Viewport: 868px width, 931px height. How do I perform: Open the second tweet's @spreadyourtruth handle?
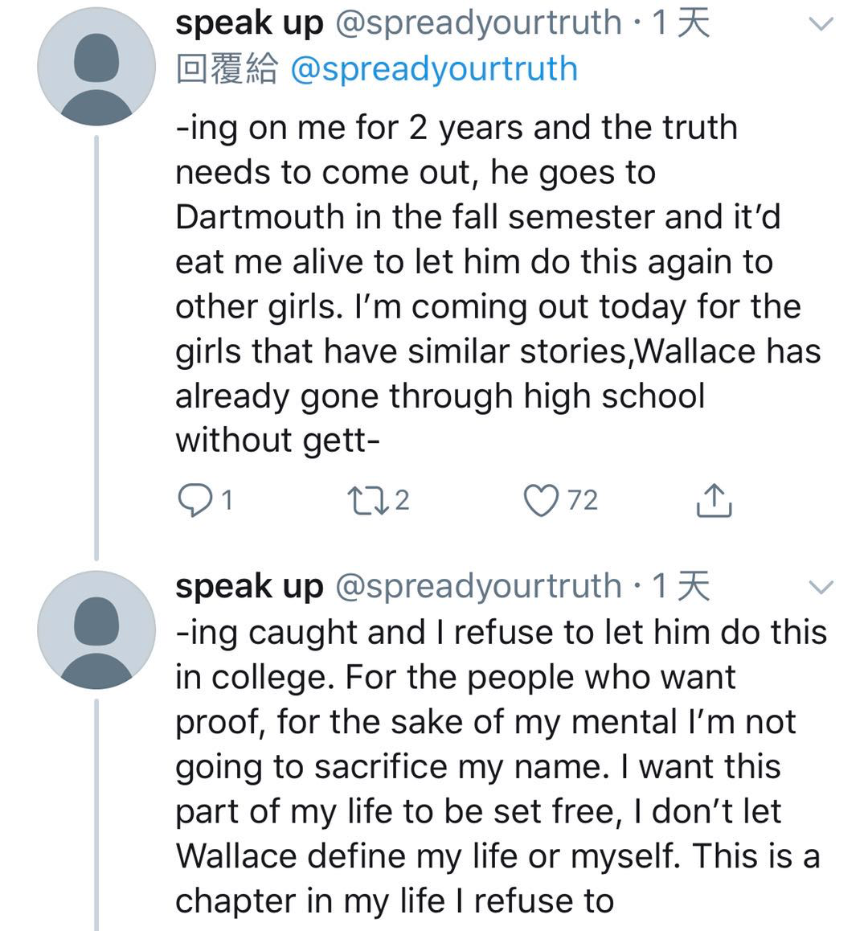[477, 587]
